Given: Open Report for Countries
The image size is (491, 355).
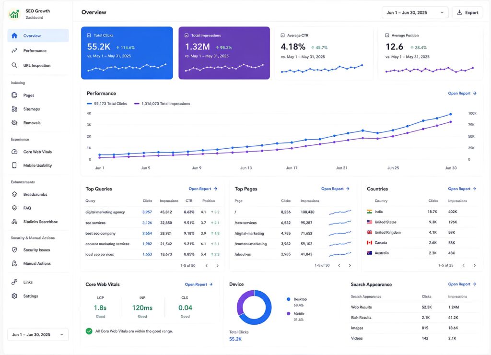Looking at the screenshot, I should tap(462, 189).
